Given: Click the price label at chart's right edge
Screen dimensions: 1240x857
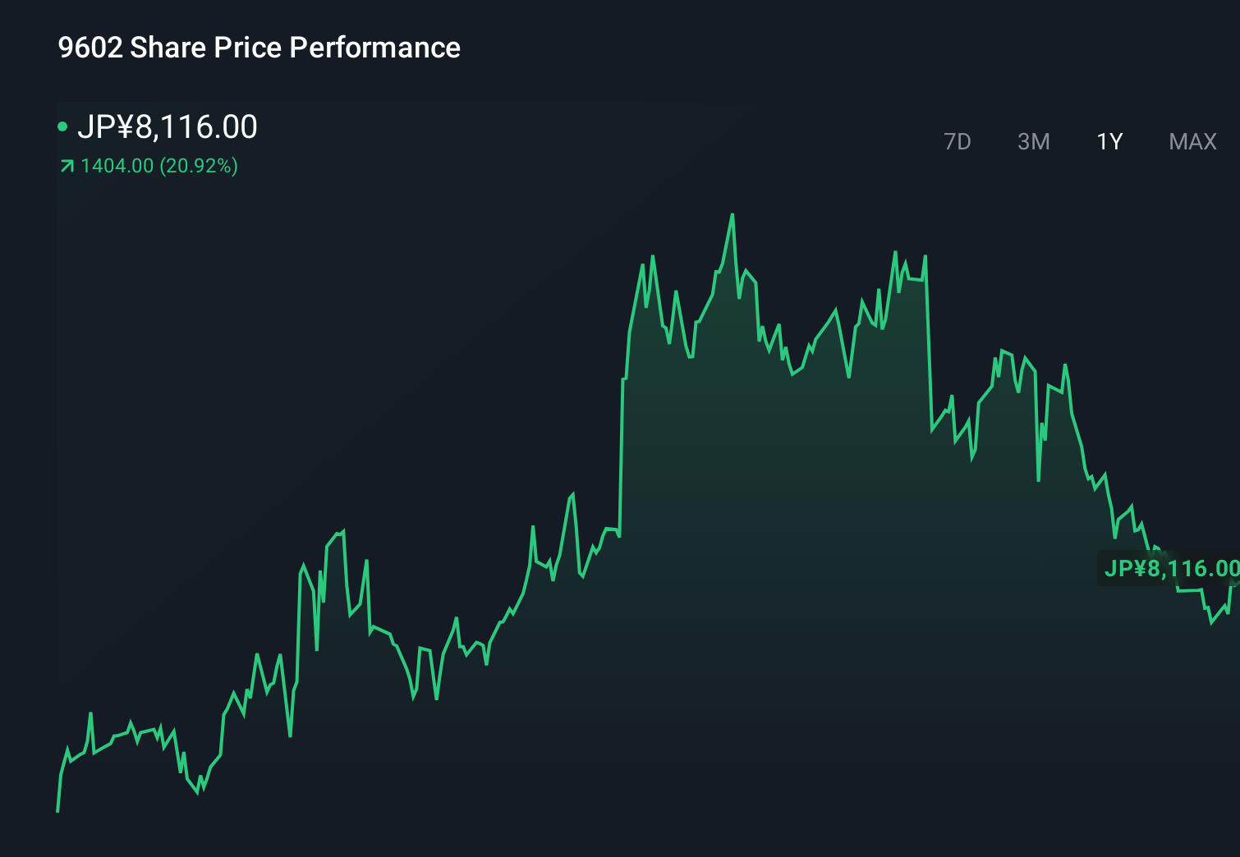Looking at the screenshot, I should click(x=1170, y=568).
